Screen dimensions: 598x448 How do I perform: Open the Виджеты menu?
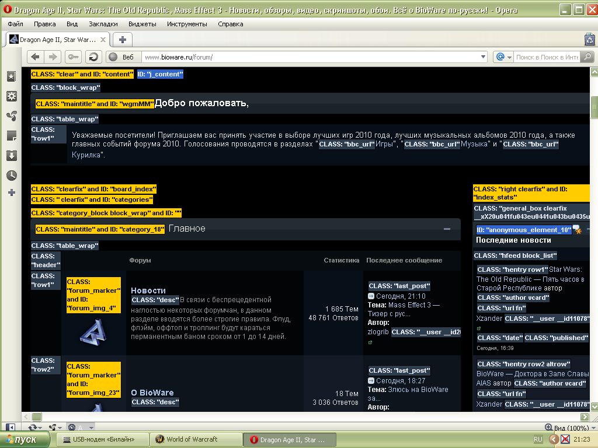point(142,24)
